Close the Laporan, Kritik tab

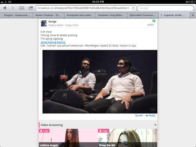pyautogui.click(x=162, y=15)
